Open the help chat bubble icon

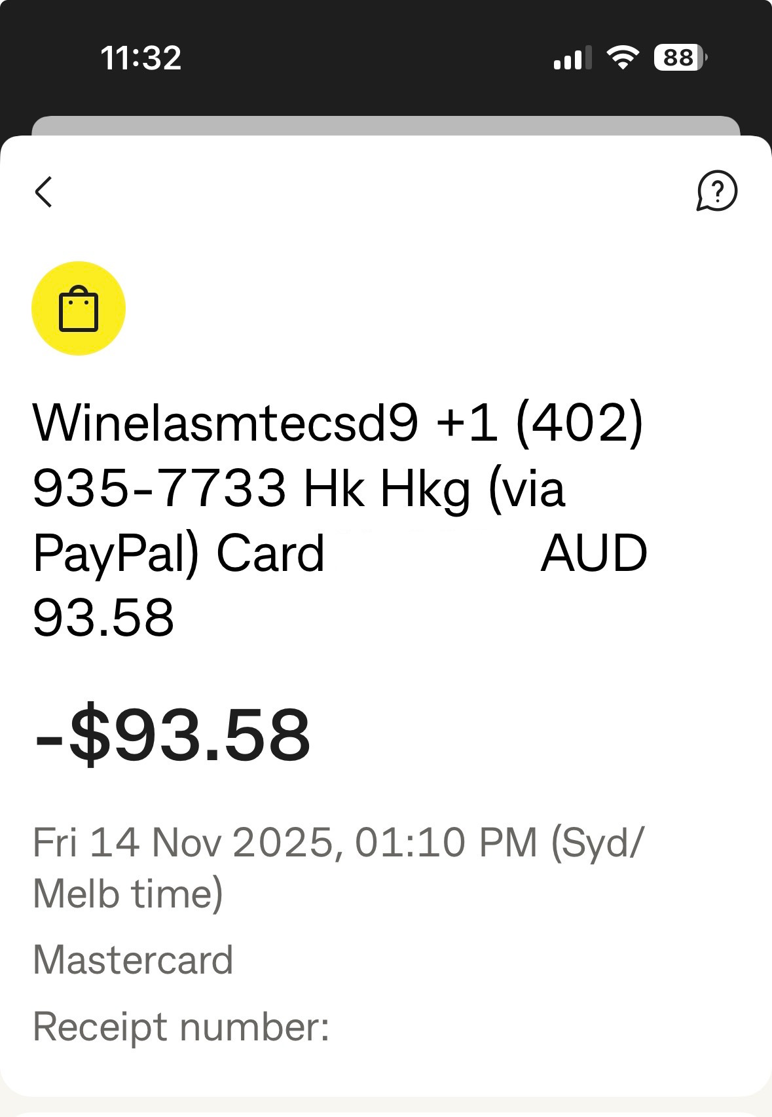[x=716, y=191]
